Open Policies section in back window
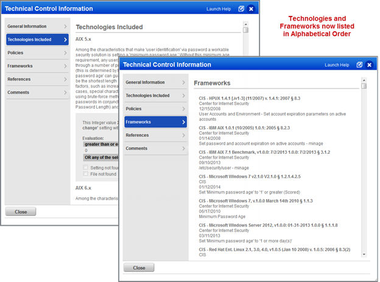 pos(37,52)
